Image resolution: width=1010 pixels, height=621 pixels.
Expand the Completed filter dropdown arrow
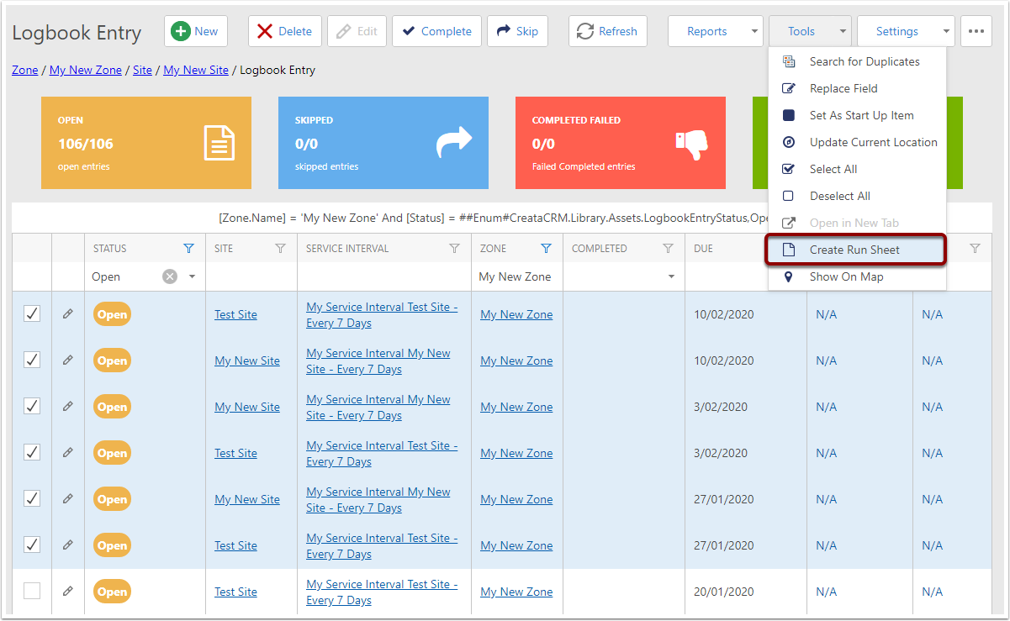[x=671, y=276]
